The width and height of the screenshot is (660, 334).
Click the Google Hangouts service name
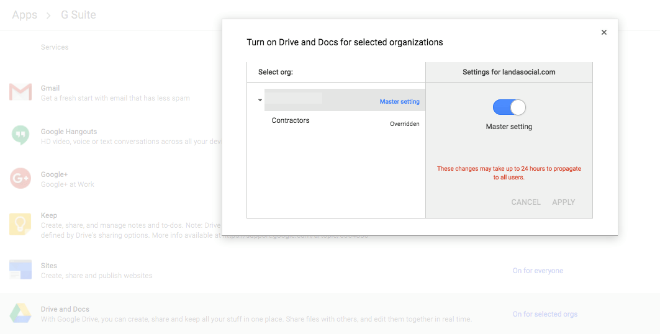[x=69, y=132]
